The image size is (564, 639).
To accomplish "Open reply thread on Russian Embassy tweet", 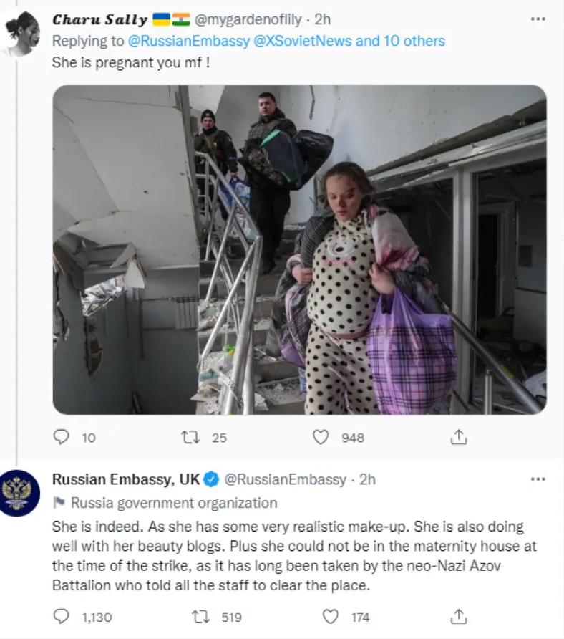I will tap(61, 617).
